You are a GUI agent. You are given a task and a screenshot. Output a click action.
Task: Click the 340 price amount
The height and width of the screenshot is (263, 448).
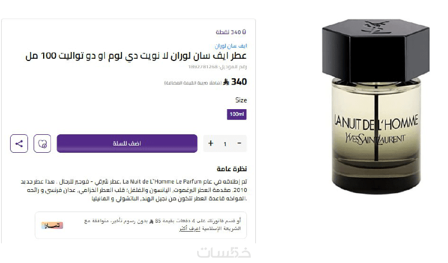(239, 82)
